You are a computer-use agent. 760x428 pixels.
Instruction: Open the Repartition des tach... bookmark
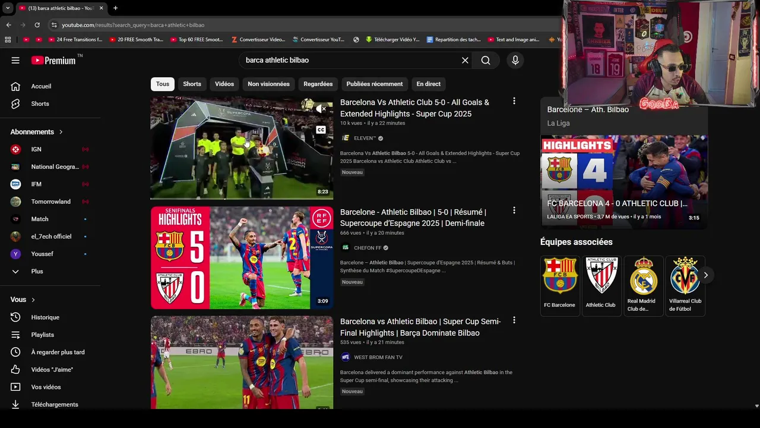tap(453, 40)
